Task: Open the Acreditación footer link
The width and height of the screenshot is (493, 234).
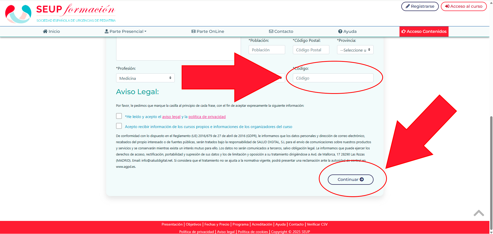Action: 262,224
